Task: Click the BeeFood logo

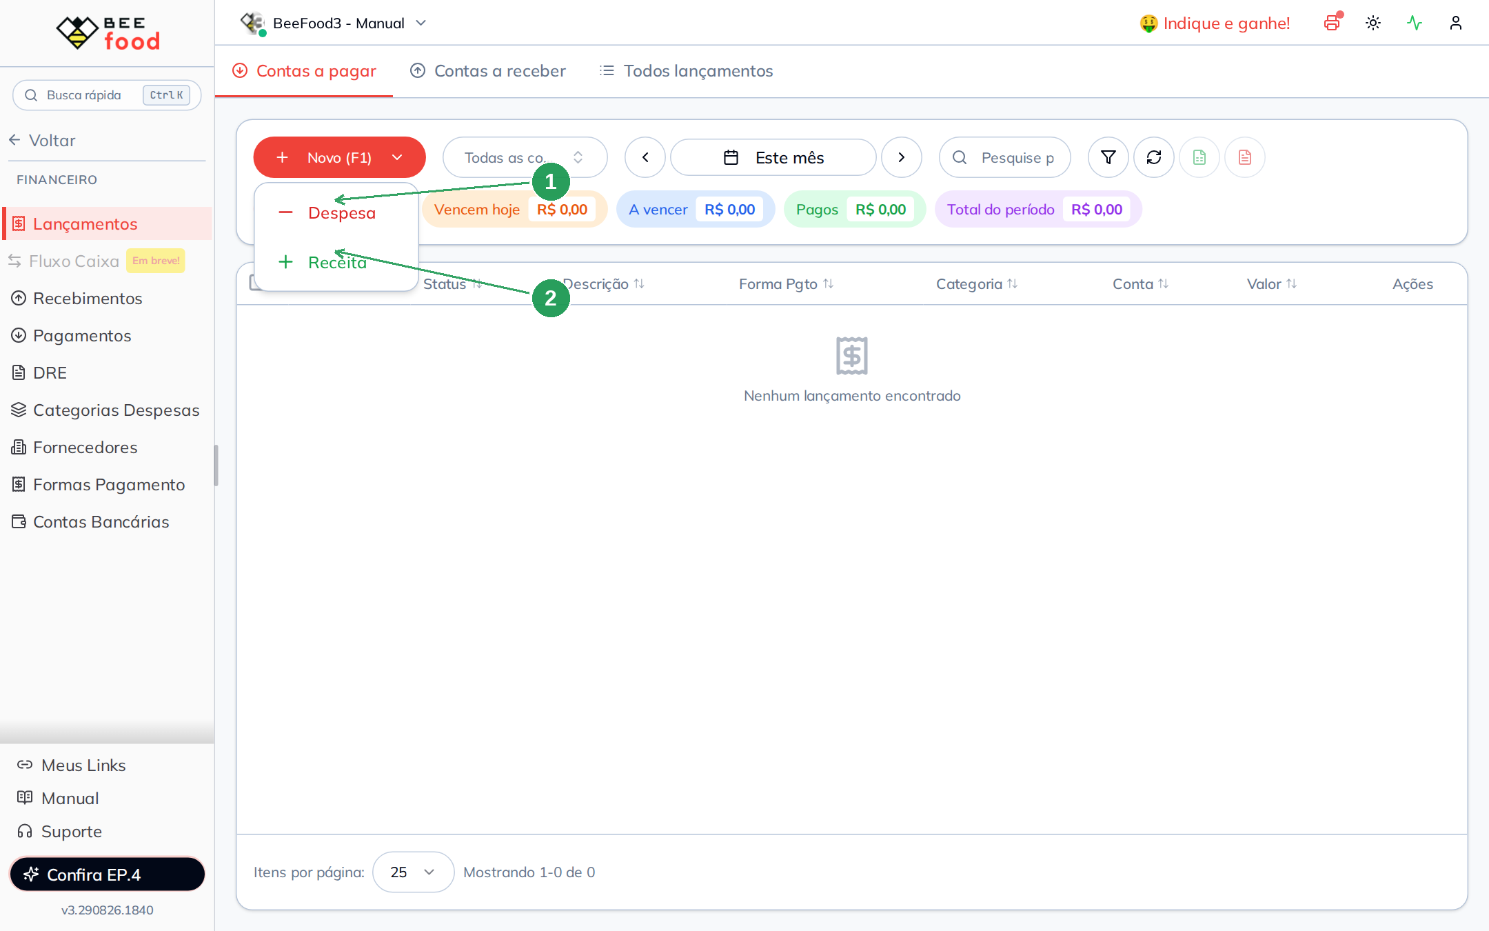Action: 108,32
